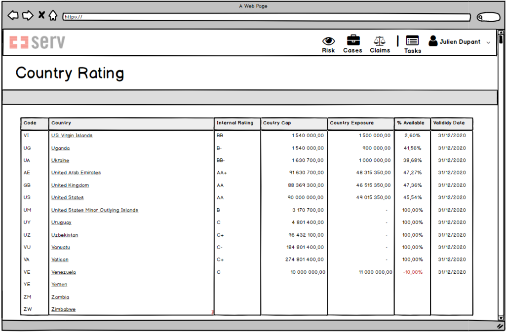The width and height of the screenshot is (507, 334).
Task: Open United States Minor Outlying Islands link
Action: point(95,210)
